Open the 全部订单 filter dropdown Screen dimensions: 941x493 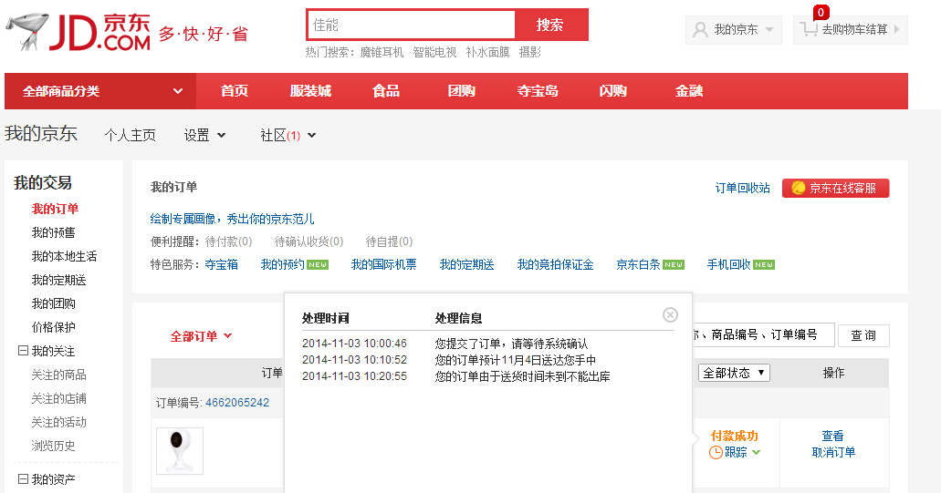201,336
